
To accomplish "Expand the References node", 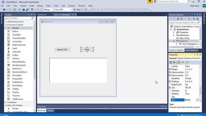I will pos(173,35).
